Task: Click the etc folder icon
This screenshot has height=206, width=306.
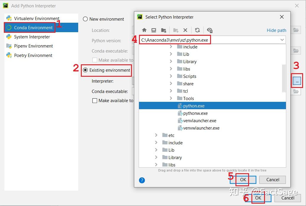Action: 165,135
